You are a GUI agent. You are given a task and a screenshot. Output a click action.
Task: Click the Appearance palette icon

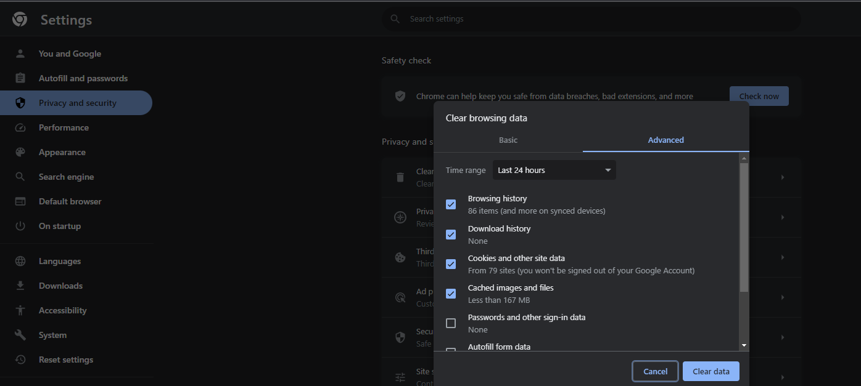tap(20, 152)
